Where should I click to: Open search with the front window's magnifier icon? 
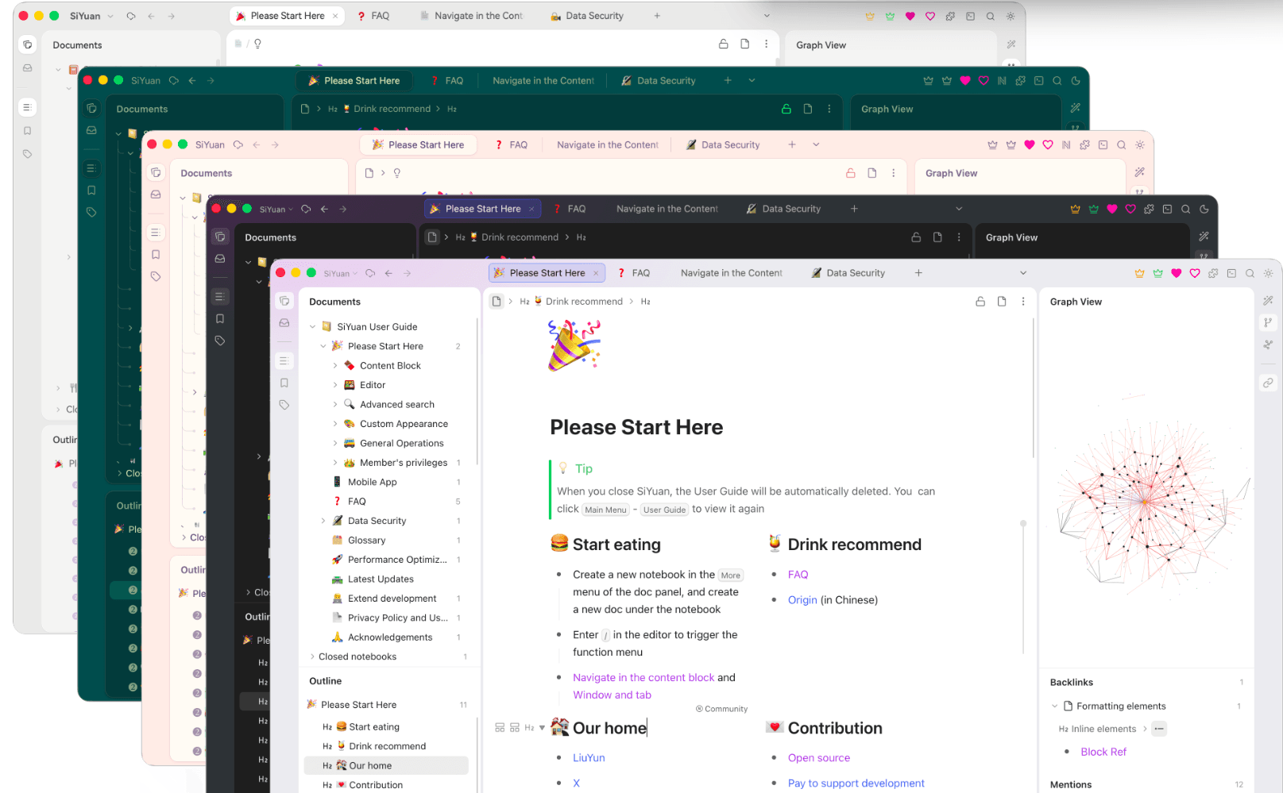pos(1250,273)
